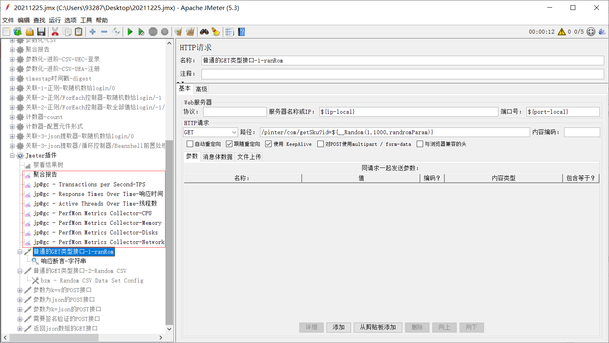Expand 参数为k=v的POST接口 node
Image resolution: width=609 pixels, height=343 pixels.
[20, 290]
